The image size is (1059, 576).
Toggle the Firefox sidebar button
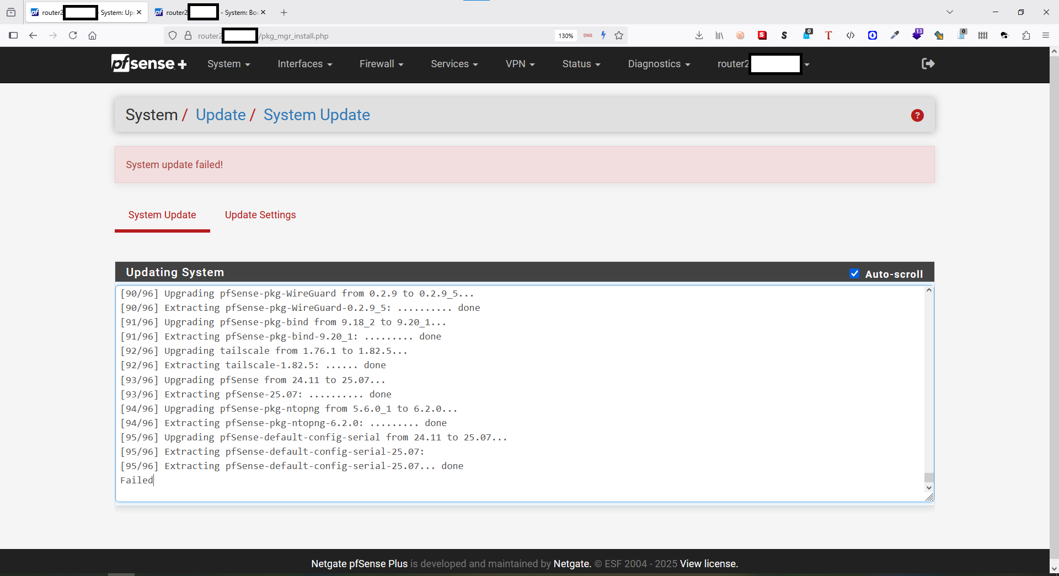[x=13, y=35]
